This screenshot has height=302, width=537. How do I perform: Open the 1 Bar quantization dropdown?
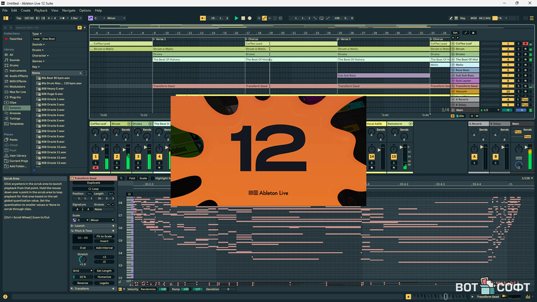pyautogui.click(x=74, y=18)
